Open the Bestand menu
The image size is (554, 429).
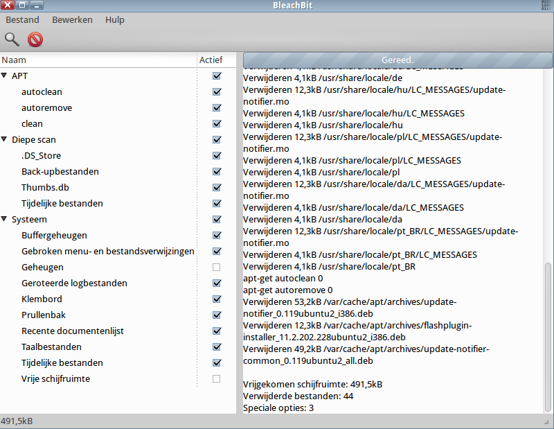click(22, 20)
